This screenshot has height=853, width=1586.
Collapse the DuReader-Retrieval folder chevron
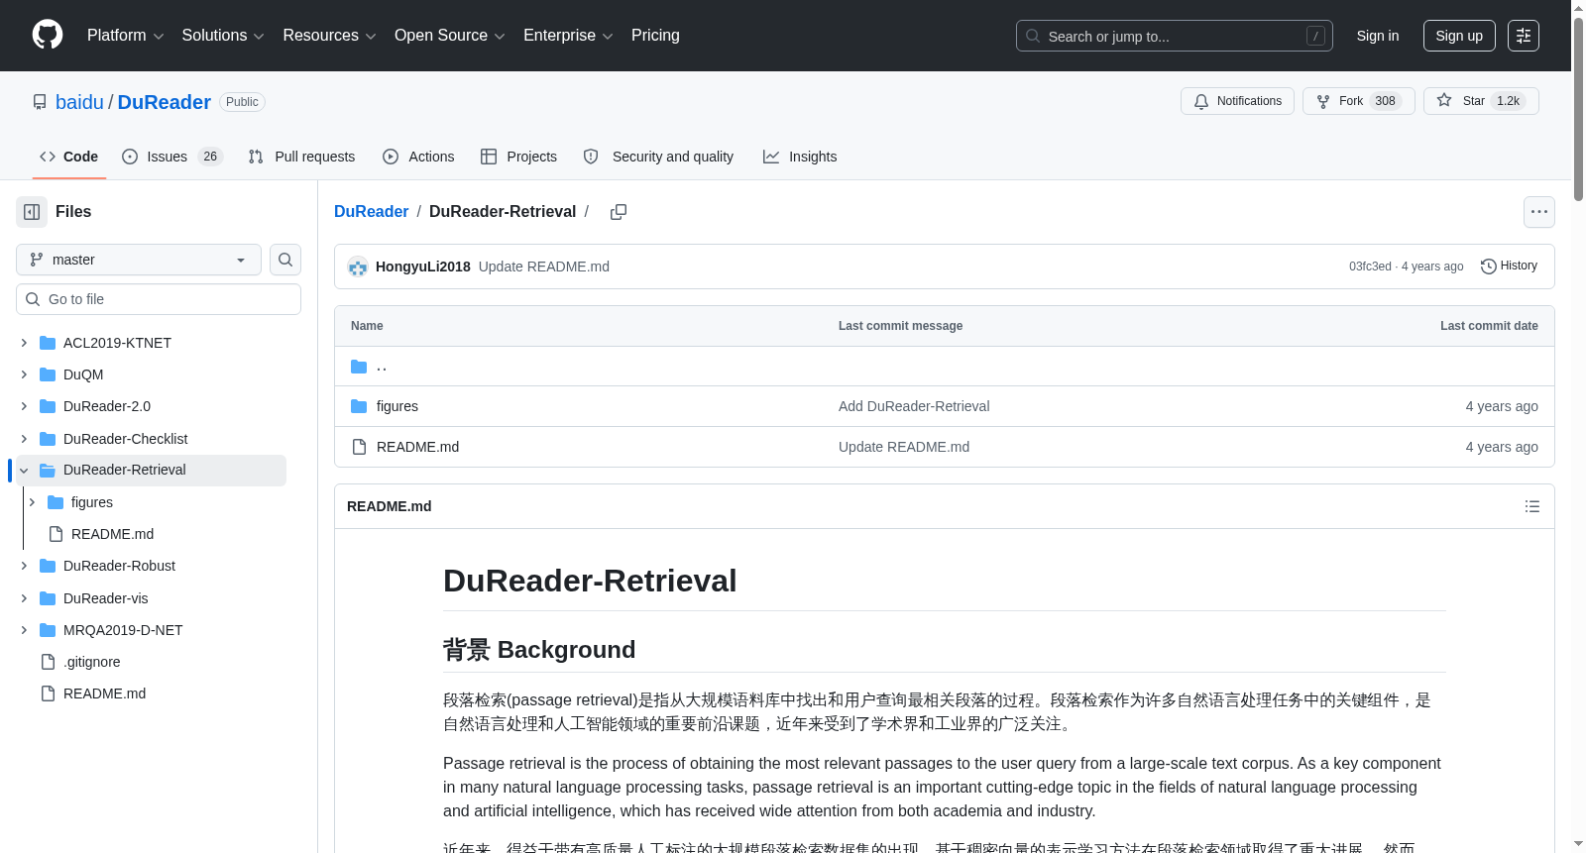[24, 471]
